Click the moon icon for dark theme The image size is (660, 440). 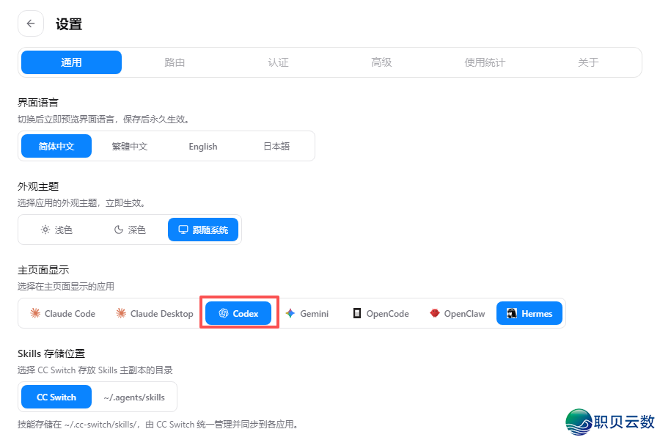point(119,230)
